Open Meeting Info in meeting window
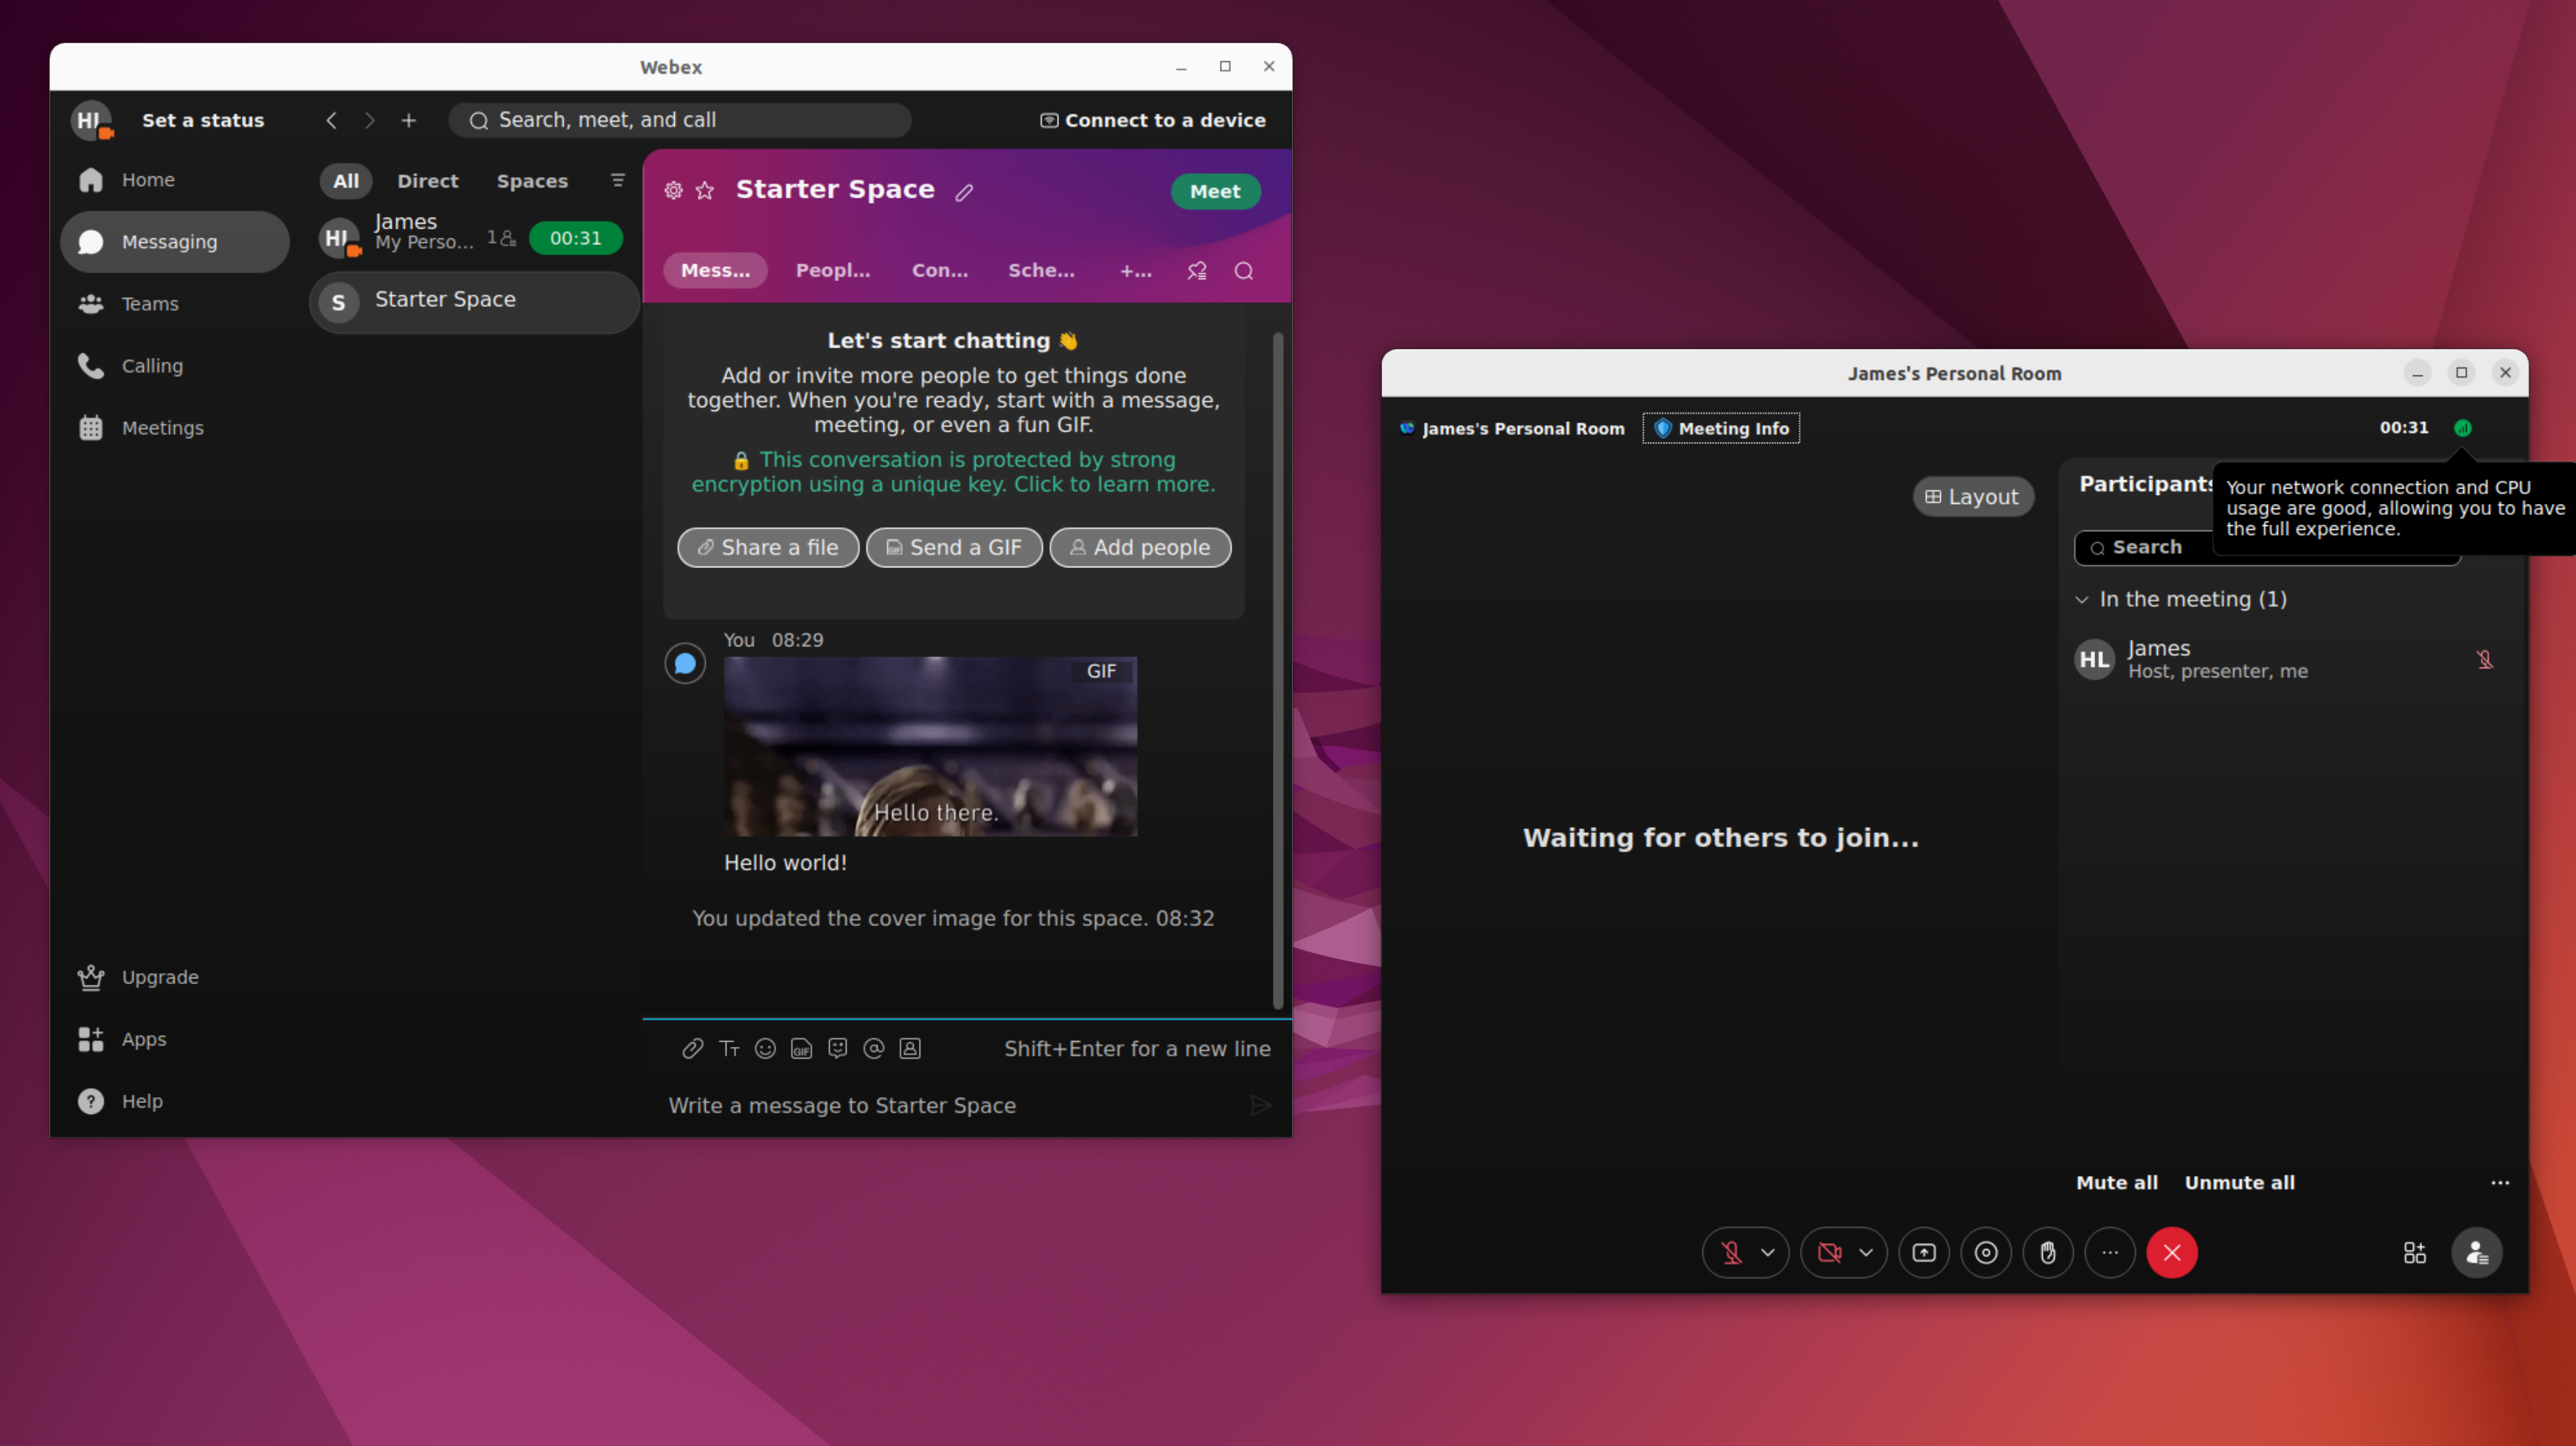Viewport: 2576px width, 1446px height. [x=1721, y=429]
